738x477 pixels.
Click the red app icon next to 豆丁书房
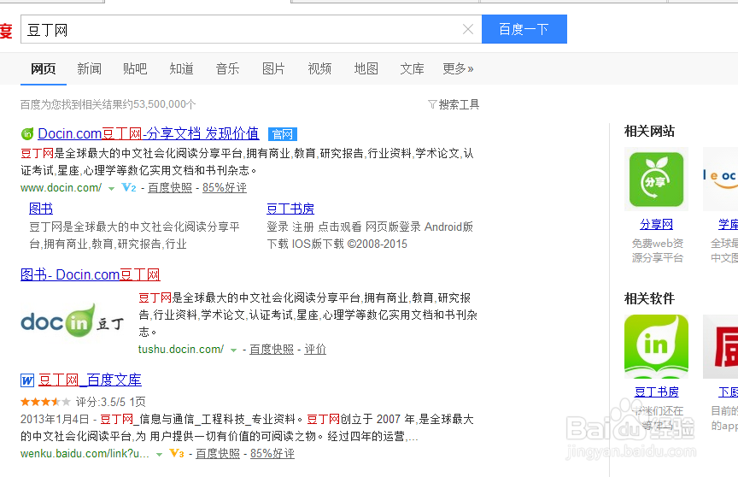[720, 346]
